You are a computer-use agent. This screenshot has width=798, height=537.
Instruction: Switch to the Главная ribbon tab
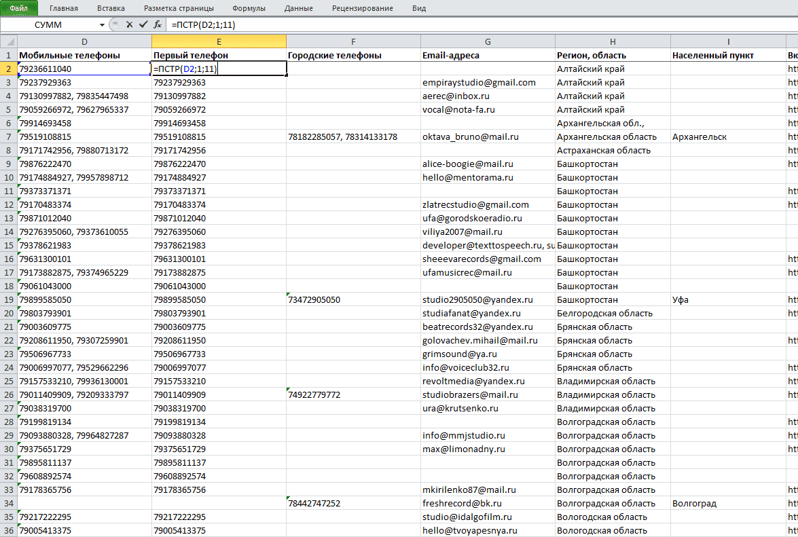[x=64, y=8]
